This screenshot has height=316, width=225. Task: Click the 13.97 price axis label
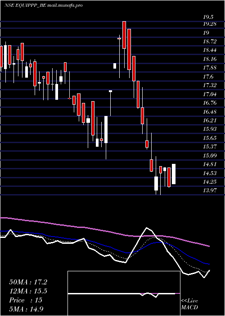tap(210, 191)
